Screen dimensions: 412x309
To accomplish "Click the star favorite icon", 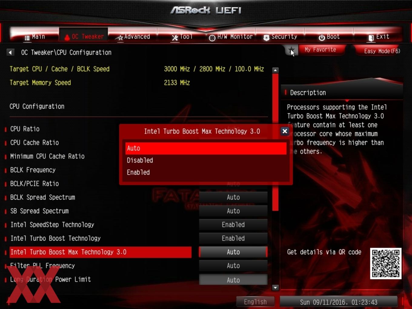I will pyautogui.click(x=291, y=50).
